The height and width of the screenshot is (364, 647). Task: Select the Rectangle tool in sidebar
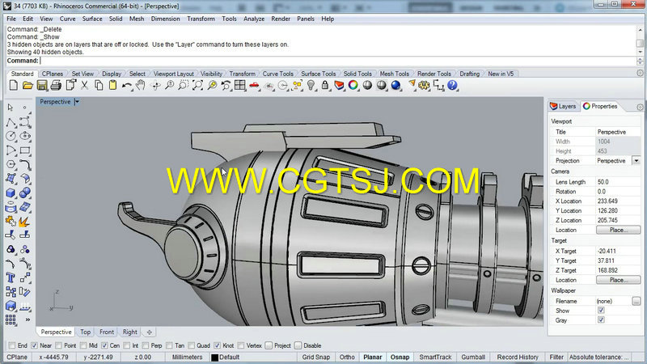(25, 150)
